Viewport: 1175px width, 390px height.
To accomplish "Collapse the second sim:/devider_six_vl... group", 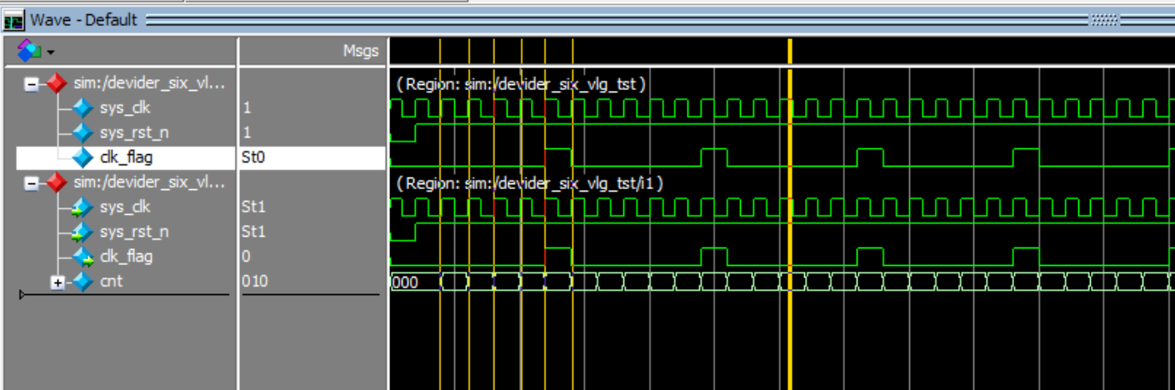I will (x=32, y=182).
